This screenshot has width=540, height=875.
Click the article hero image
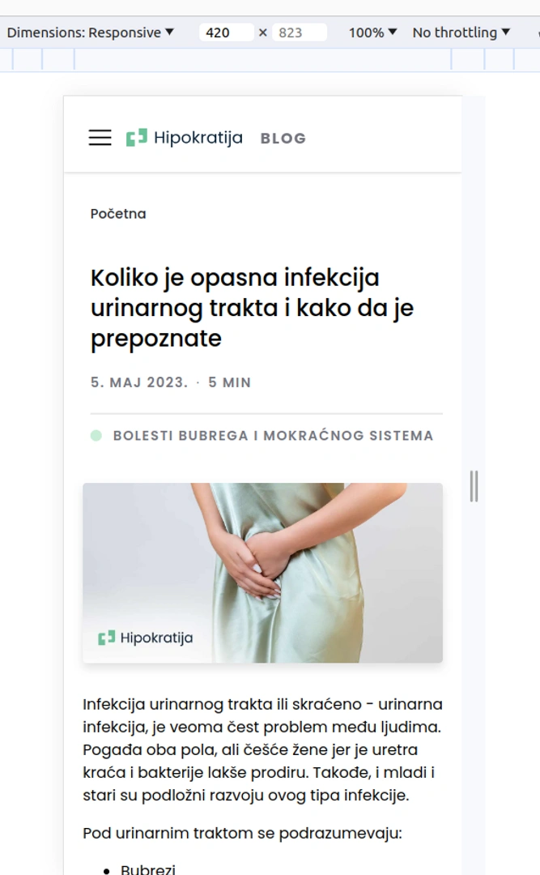tap(263, 573)
